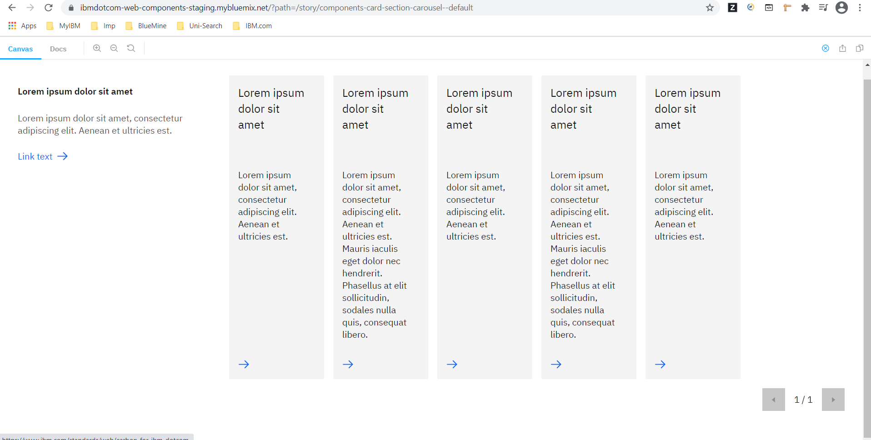Open the Z browser extension
871x440 pixels.
[x=732, y=8]
